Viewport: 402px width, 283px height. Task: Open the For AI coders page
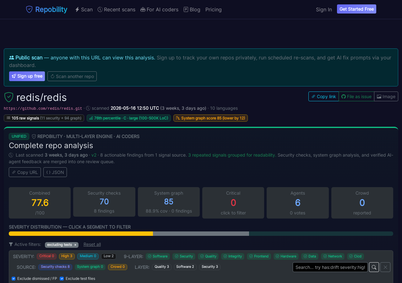coord(159,9)
